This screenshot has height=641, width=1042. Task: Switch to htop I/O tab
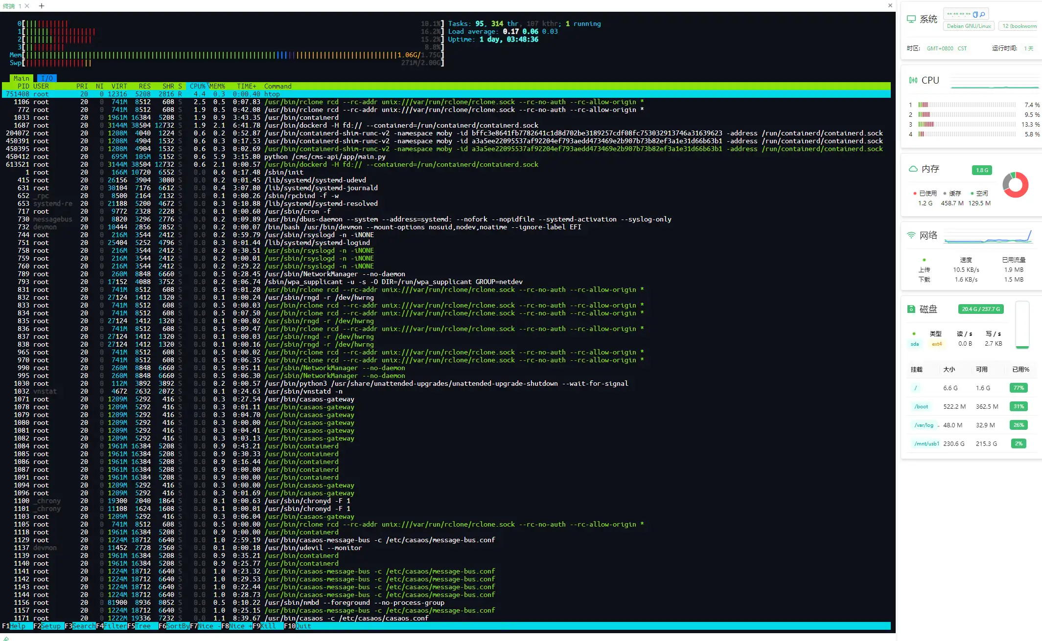47,78
